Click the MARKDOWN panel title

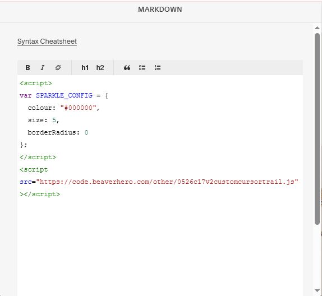pos(160,10)
